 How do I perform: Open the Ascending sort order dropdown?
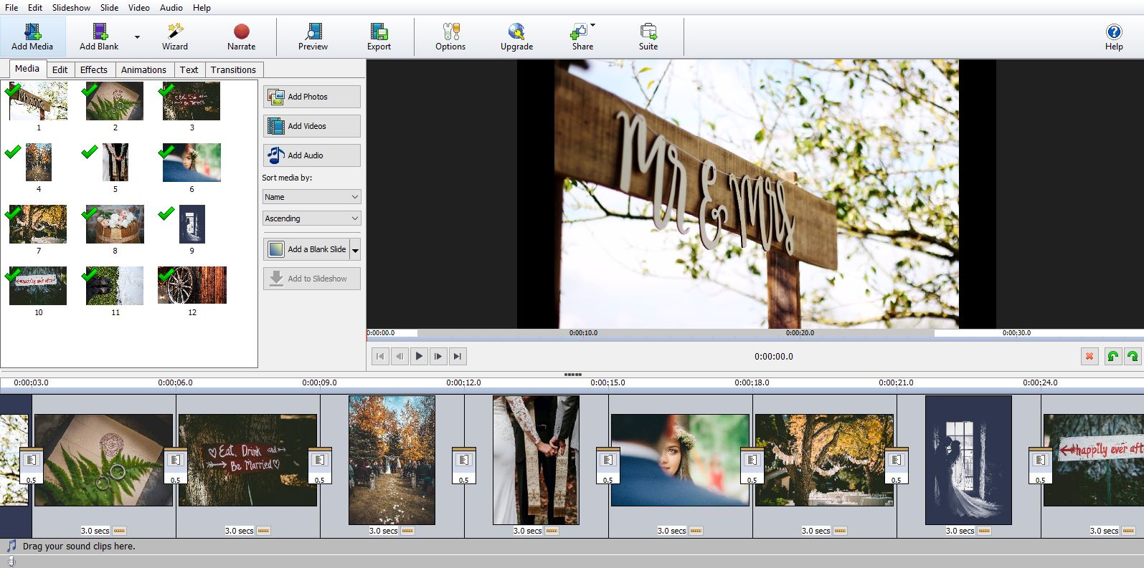click(311, 218)
